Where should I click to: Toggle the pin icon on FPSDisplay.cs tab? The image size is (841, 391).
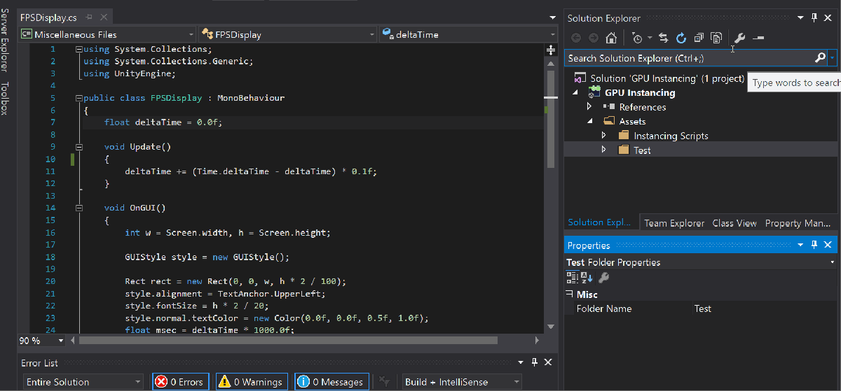coord(90,17)
